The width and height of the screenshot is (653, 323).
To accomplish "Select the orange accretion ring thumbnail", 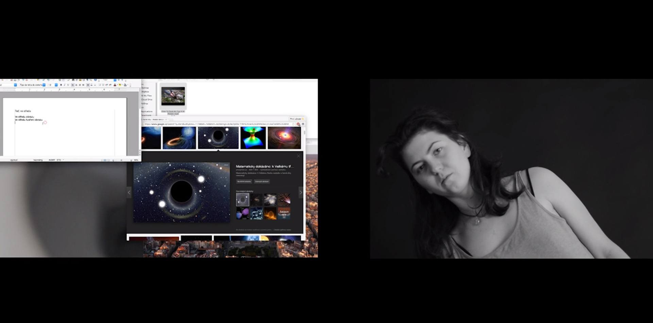I will click(179, 138).
